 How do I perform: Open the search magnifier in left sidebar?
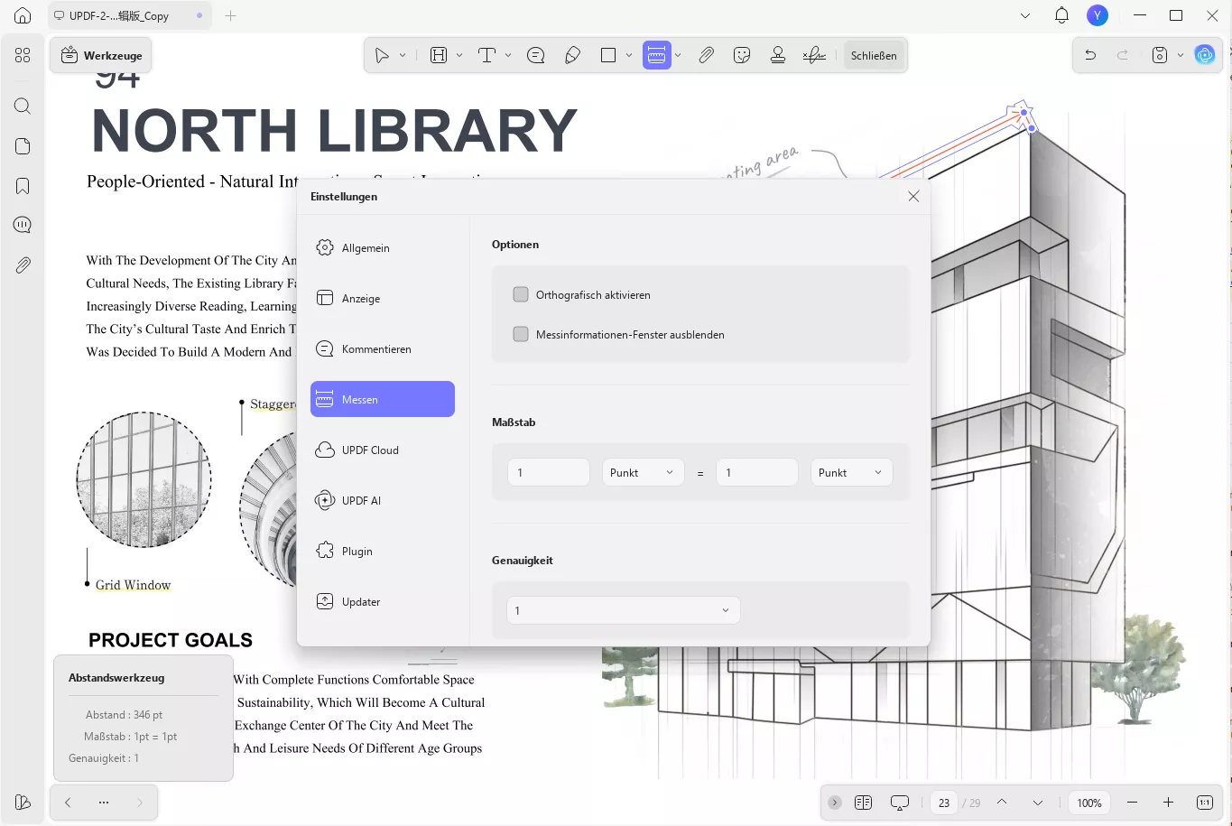coord(23,107)
